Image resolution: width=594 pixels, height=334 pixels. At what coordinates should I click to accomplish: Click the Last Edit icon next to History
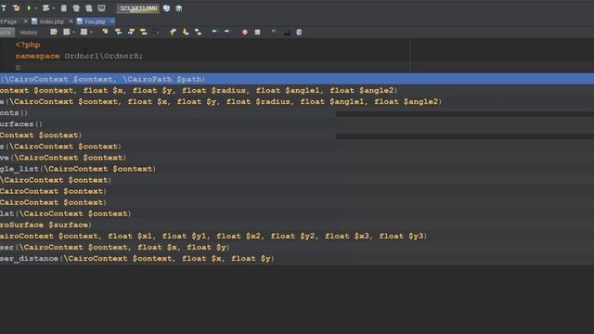[54, 32]
